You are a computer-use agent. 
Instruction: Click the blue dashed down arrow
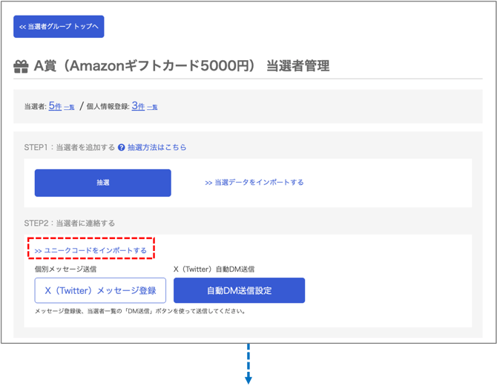coord(249,365)
